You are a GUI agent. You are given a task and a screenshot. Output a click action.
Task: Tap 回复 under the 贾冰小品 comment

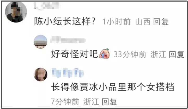[x=109, y=101]
